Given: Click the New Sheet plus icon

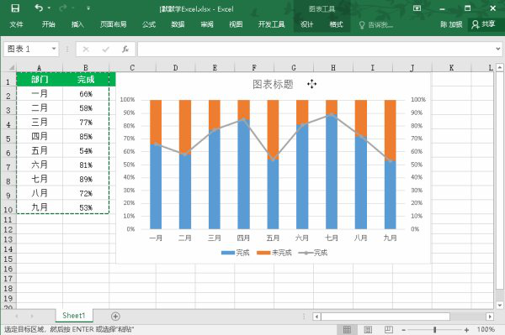Looking at the screenshot, I should [115, 317].
